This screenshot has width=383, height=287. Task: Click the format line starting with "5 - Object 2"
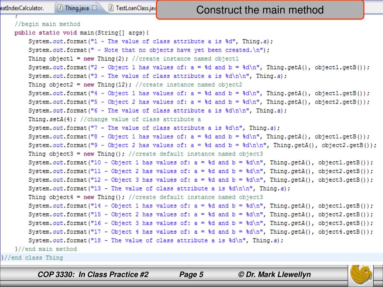coord(199,102)
